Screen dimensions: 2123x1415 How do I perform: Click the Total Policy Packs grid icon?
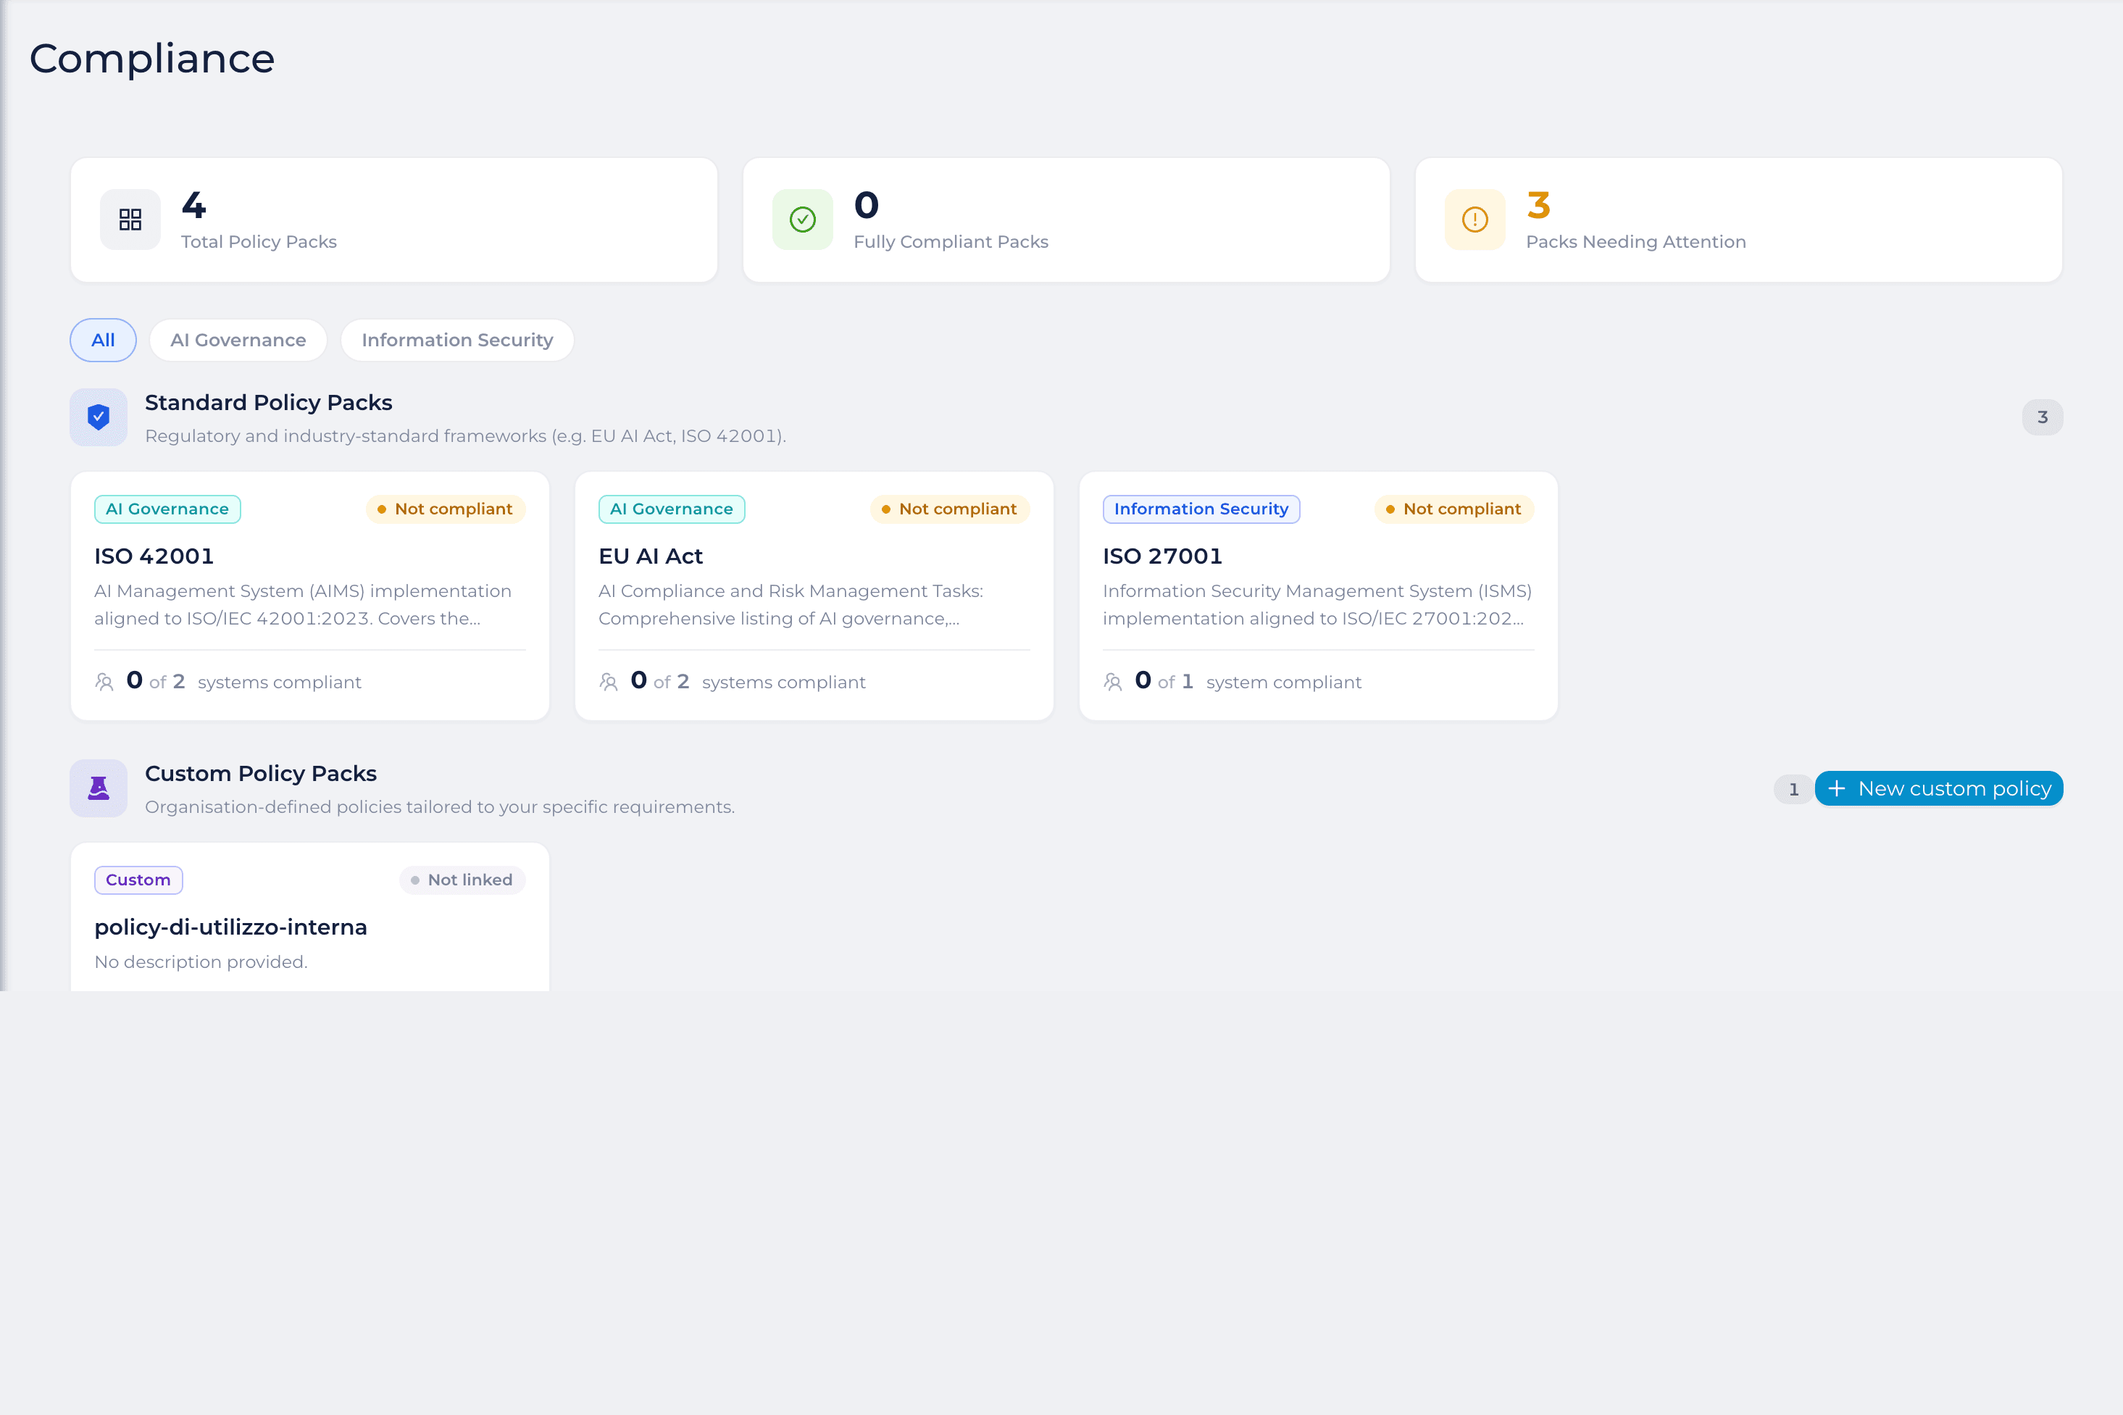(130, 220)
